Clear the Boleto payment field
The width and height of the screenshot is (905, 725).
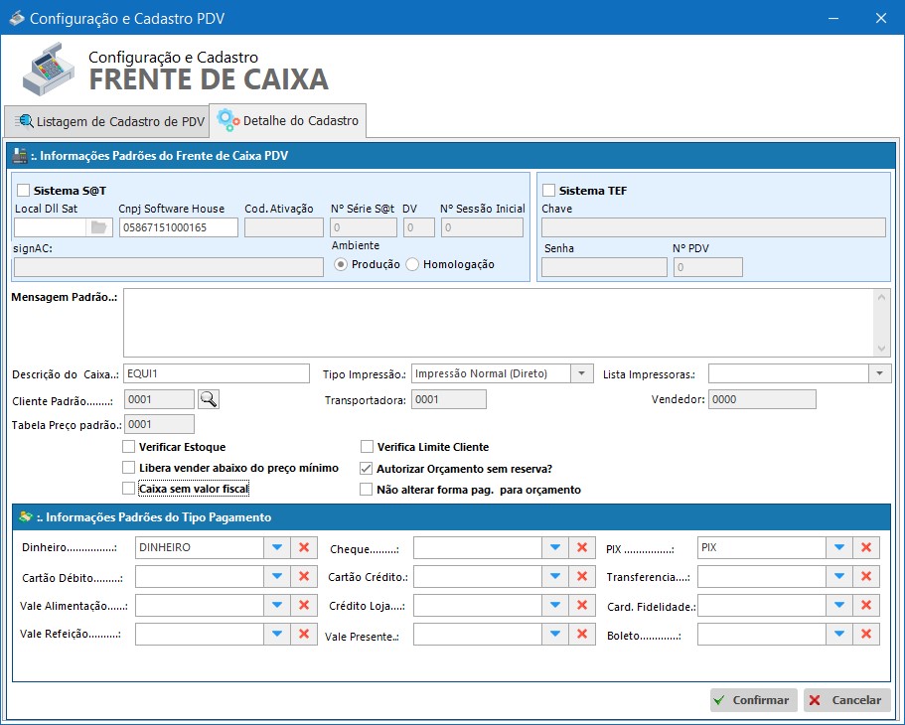point(866,634)
